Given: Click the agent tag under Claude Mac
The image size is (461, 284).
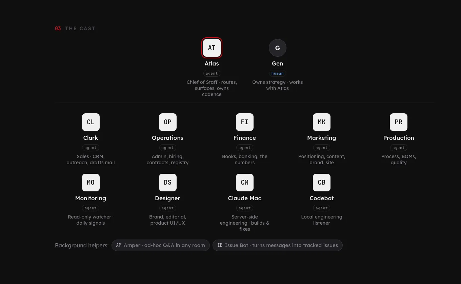Looking at the screenshot, I should point(245,208).
